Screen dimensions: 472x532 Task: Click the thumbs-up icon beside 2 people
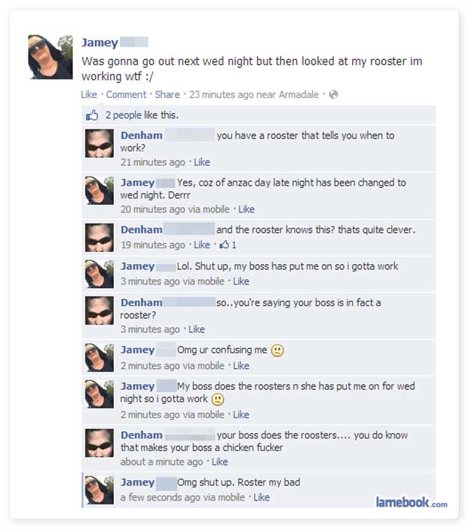click(x=92, y=115)
